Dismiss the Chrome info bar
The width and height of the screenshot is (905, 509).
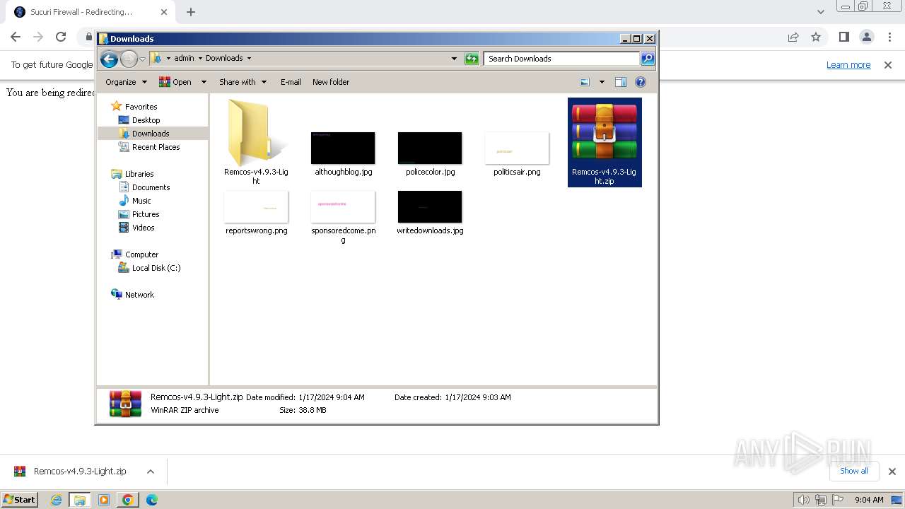pos(888,64)
